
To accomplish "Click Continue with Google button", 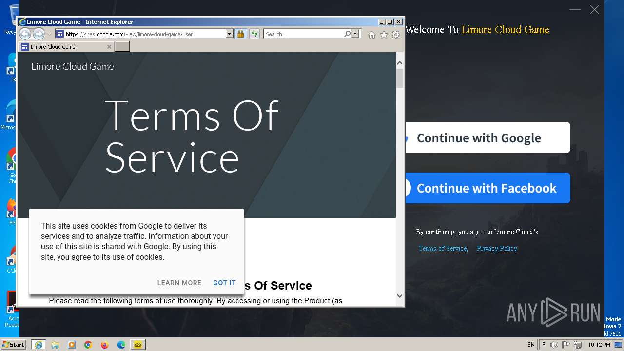I will coord(487,137).
